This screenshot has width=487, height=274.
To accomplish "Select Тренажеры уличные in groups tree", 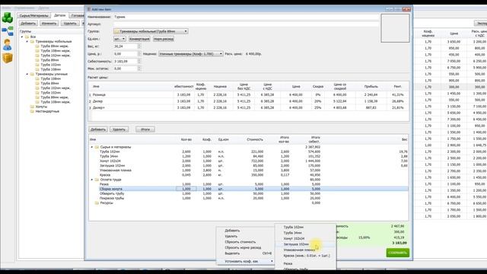I will pyautogui.click(x=51, y=74).
